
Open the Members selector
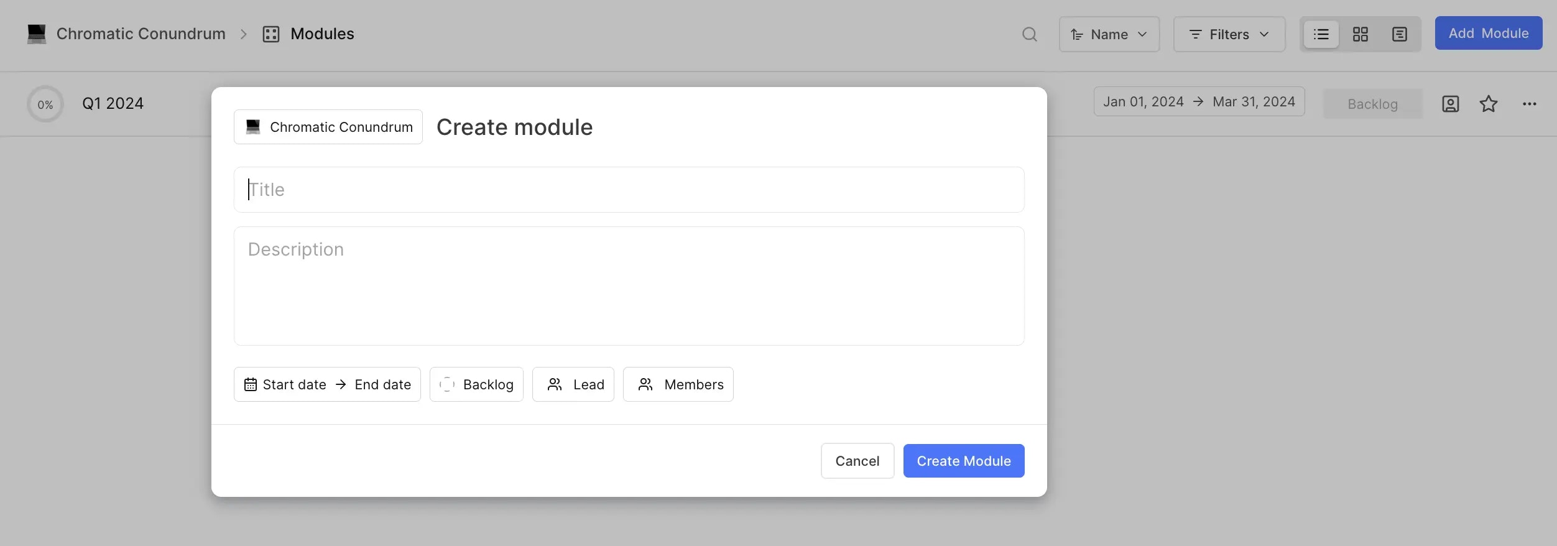[678, 384]
